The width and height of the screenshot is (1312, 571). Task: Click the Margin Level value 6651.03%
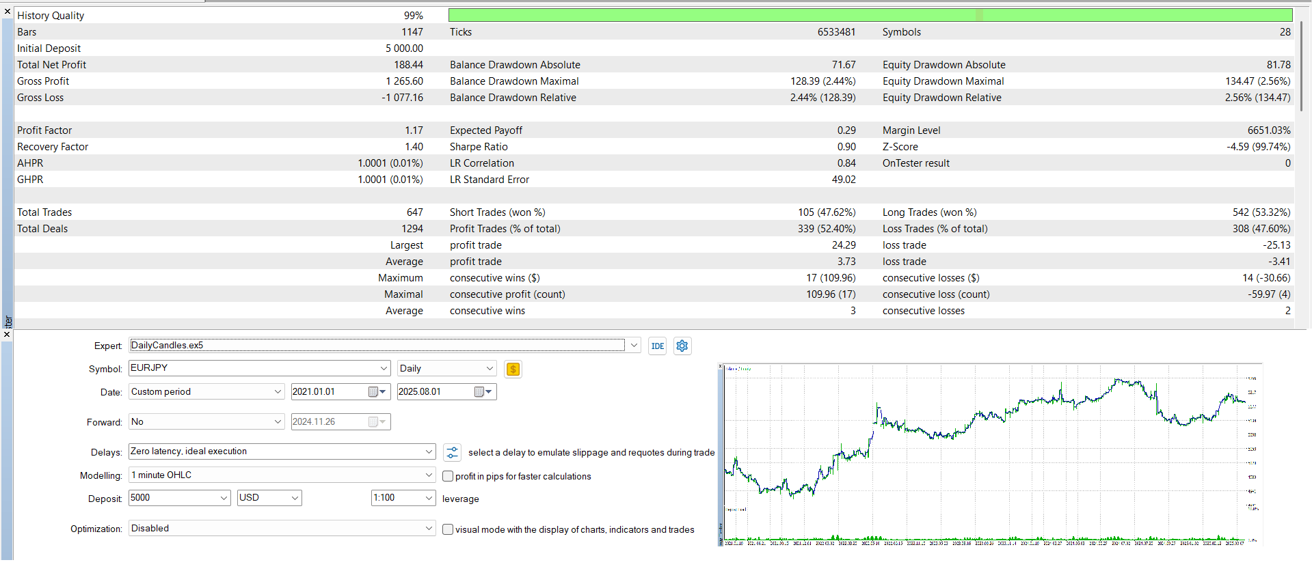[x=1269, y=130]
